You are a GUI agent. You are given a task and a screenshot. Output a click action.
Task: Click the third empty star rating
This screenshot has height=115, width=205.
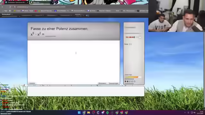pos(130,81)
